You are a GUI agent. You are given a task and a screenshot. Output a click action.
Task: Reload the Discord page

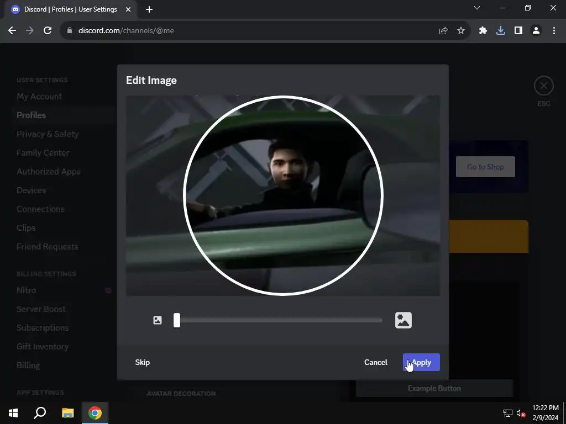pyautogui.click(x=48, y=31)
